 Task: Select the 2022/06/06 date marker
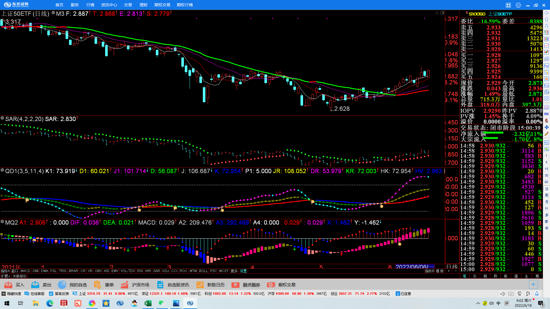(x=415, y=267)
